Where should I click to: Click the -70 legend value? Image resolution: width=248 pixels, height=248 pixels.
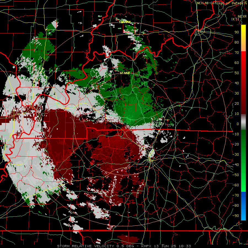236,195
